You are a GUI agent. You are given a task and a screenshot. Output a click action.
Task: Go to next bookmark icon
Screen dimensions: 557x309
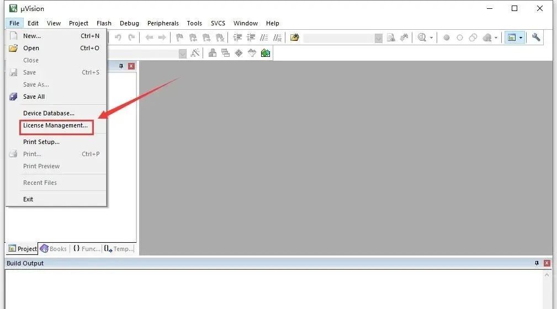[206, 38]
